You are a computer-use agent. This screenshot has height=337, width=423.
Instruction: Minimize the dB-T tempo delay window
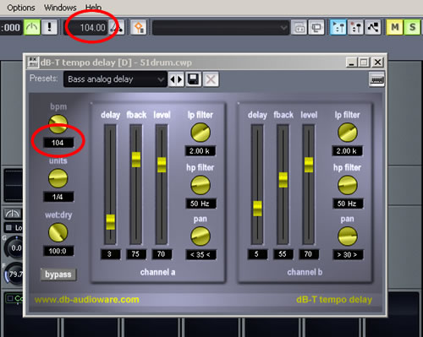(x=352, y=63)
